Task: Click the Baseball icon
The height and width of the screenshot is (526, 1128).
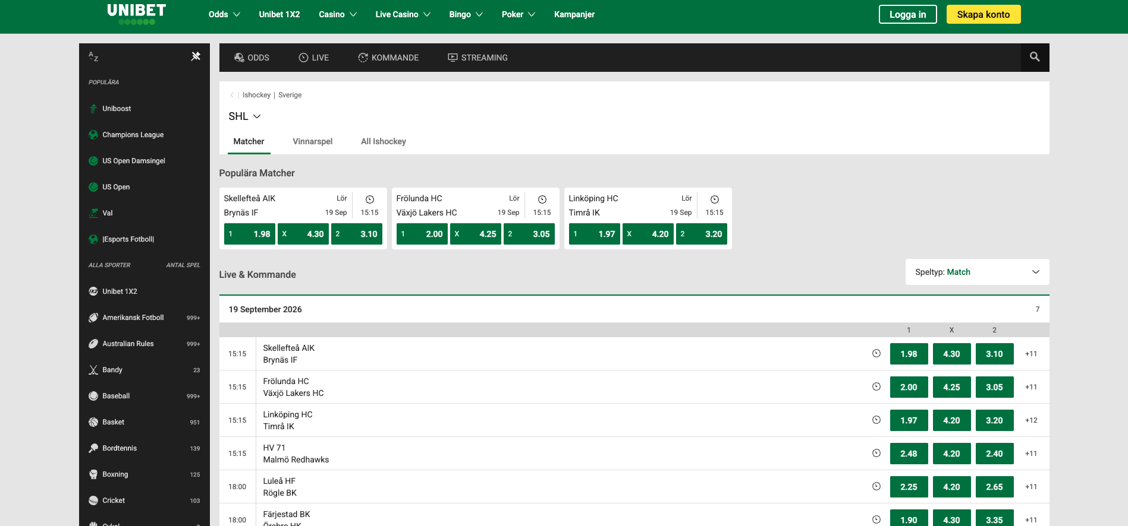Action: 93,396
